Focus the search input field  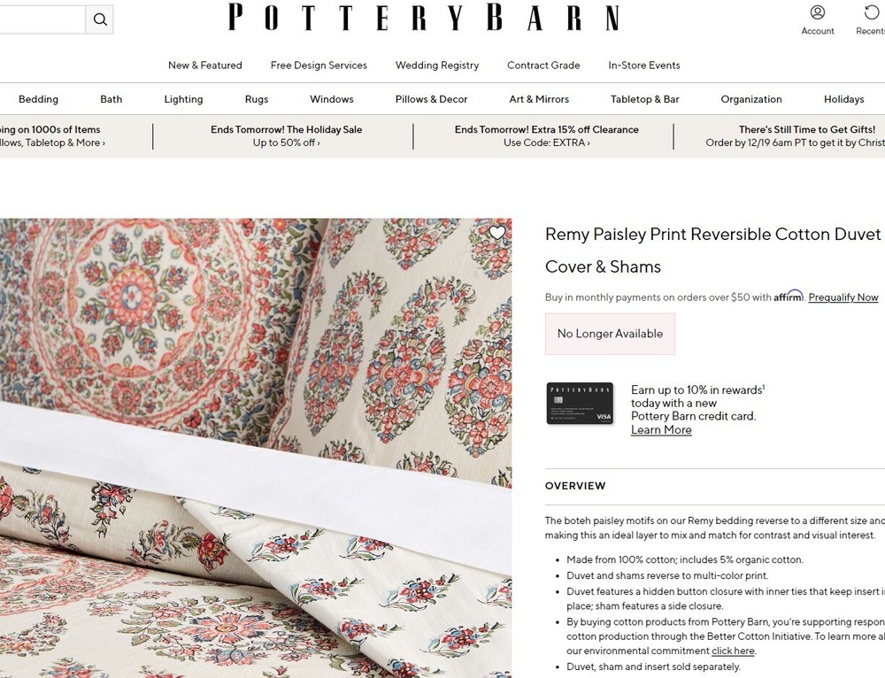click(42, 19)
